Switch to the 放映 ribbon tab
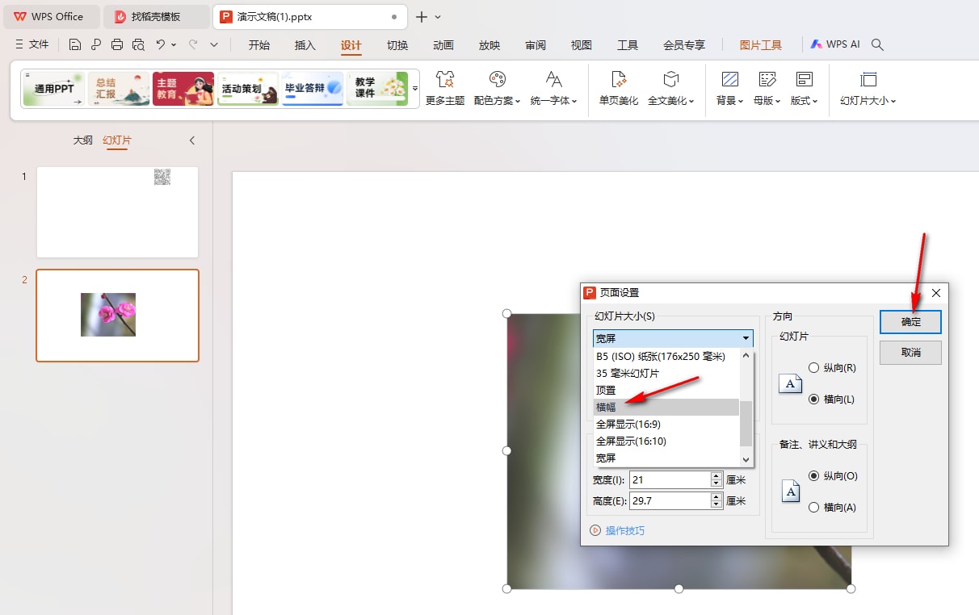The height and width of the screenshot is (615, 979). coord(489,45)
